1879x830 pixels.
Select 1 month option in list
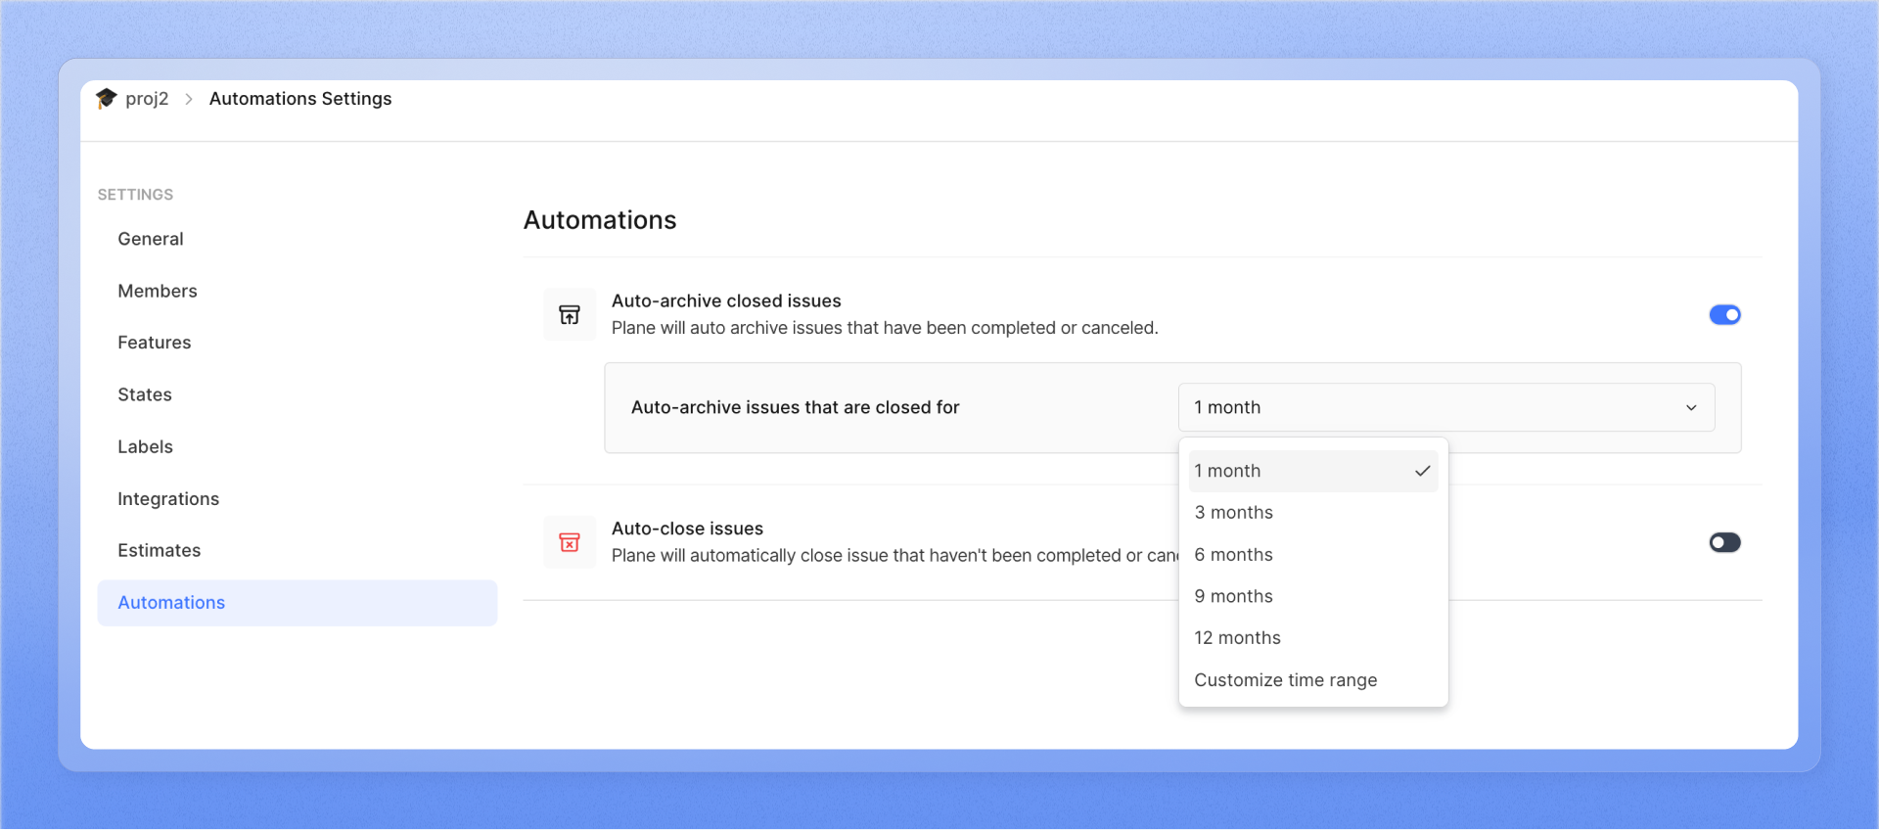click(1313, 471)
